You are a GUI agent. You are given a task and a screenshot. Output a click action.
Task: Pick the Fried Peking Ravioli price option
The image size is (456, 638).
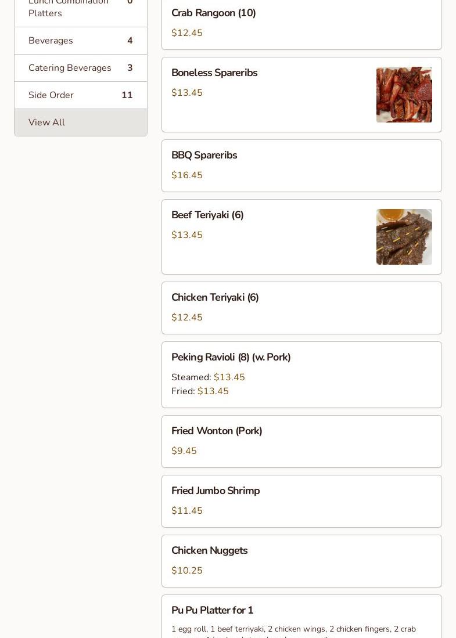[x=200, y=391]
